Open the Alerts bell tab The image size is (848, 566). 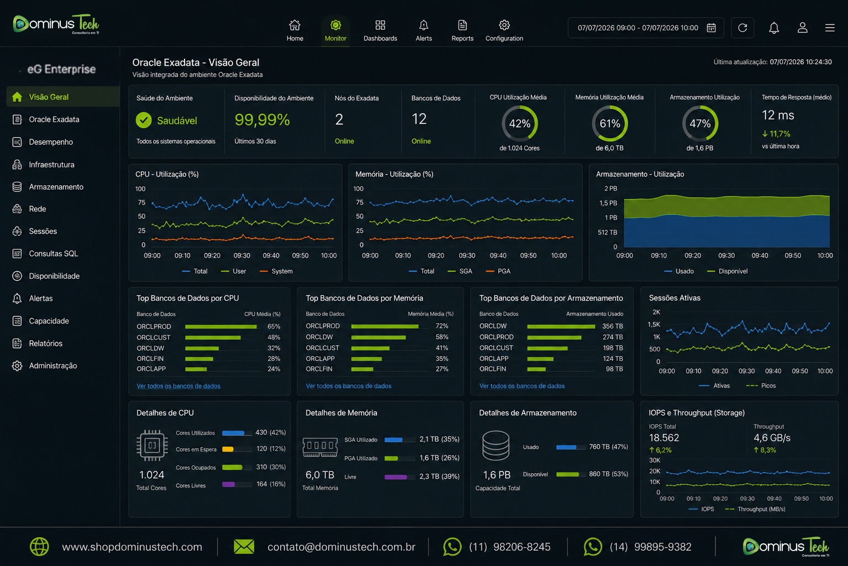point(424,31)
